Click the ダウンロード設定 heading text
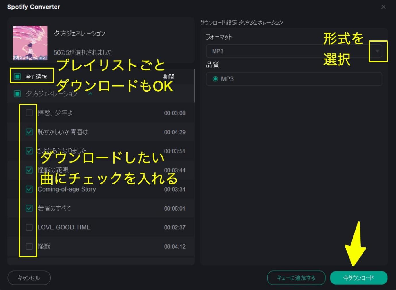Screen dimensions: 396x290 coord(219,22)
